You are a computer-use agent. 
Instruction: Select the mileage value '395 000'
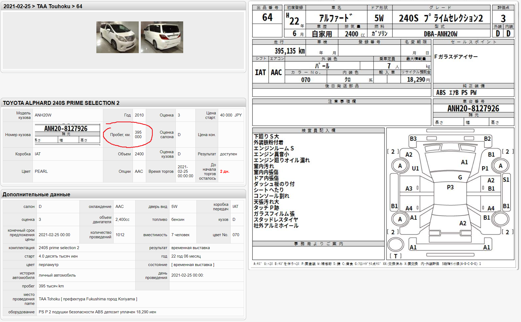(138, 134)
